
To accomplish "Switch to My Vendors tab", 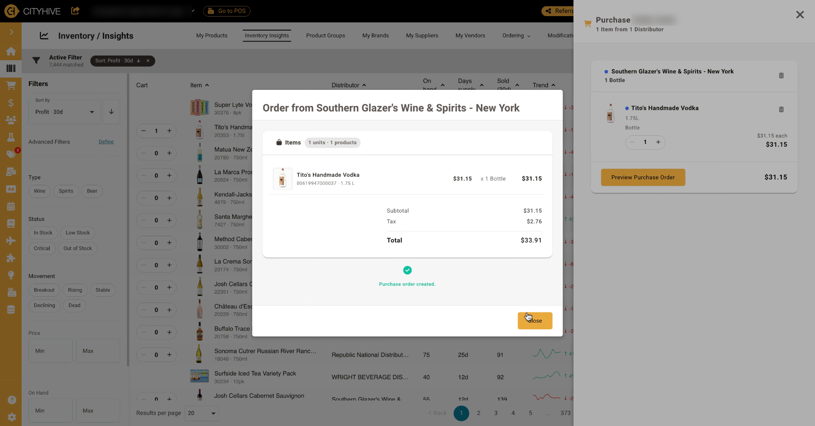I will pos(470,36).
